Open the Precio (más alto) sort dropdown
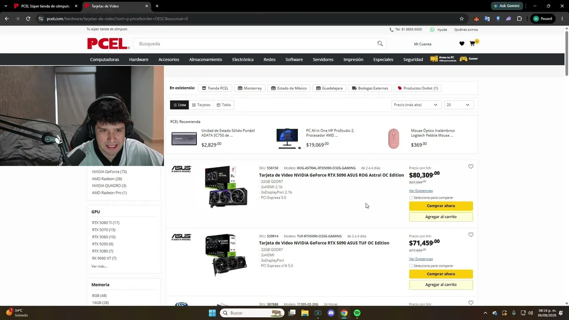Viewport: 569px width, 320px height. (417, 105)
